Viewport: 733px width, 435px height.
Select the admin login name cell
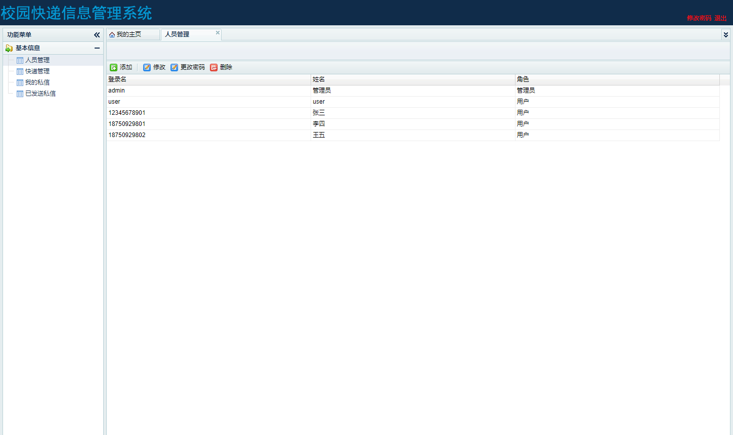point(208,91)
